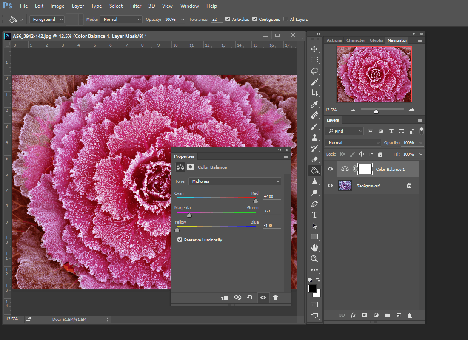Click the Magenta-Green slider handle

click(x=189, y=215)
